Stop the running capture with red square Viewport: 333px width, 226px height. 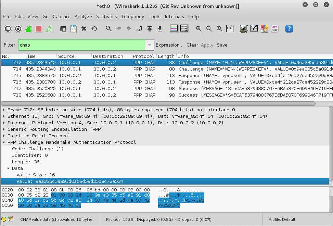tap(39, 29)
